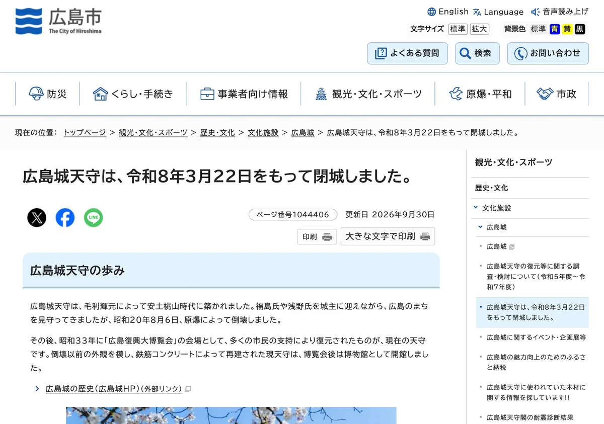Start 音声読み上げ audio reading
This screenshot has height=424, width=604.
560,12
